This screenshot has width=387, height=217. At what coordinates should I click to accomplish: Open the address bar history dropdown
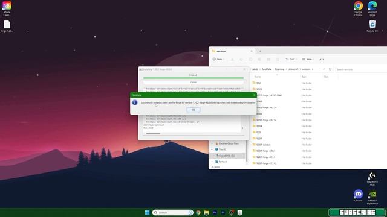(x=324, y=69)
